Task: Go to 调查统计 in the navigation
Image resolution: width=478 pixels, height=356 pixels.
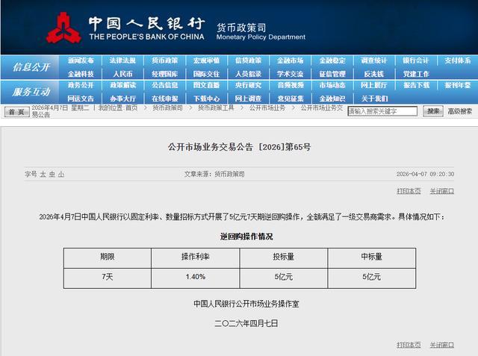Action: click(374, 60)
